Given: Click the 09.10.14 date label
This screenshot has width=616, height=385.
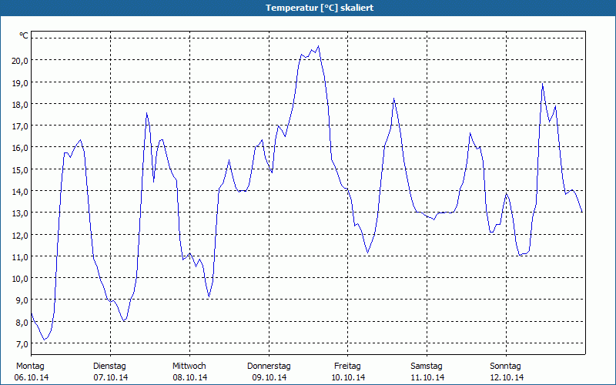Looking at the screenshot, I should pyautogui.click(x=269, y=377).
